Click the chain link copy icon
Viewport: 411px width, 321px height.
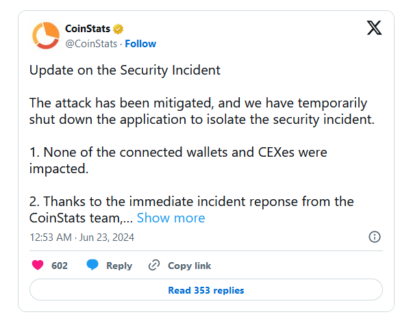tap(154, 266)
